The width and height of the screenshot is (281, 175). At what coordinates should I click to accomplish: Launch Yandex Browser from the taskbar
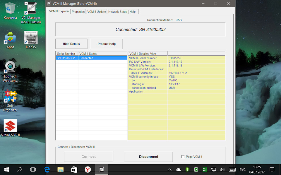[x=88, y=169]
